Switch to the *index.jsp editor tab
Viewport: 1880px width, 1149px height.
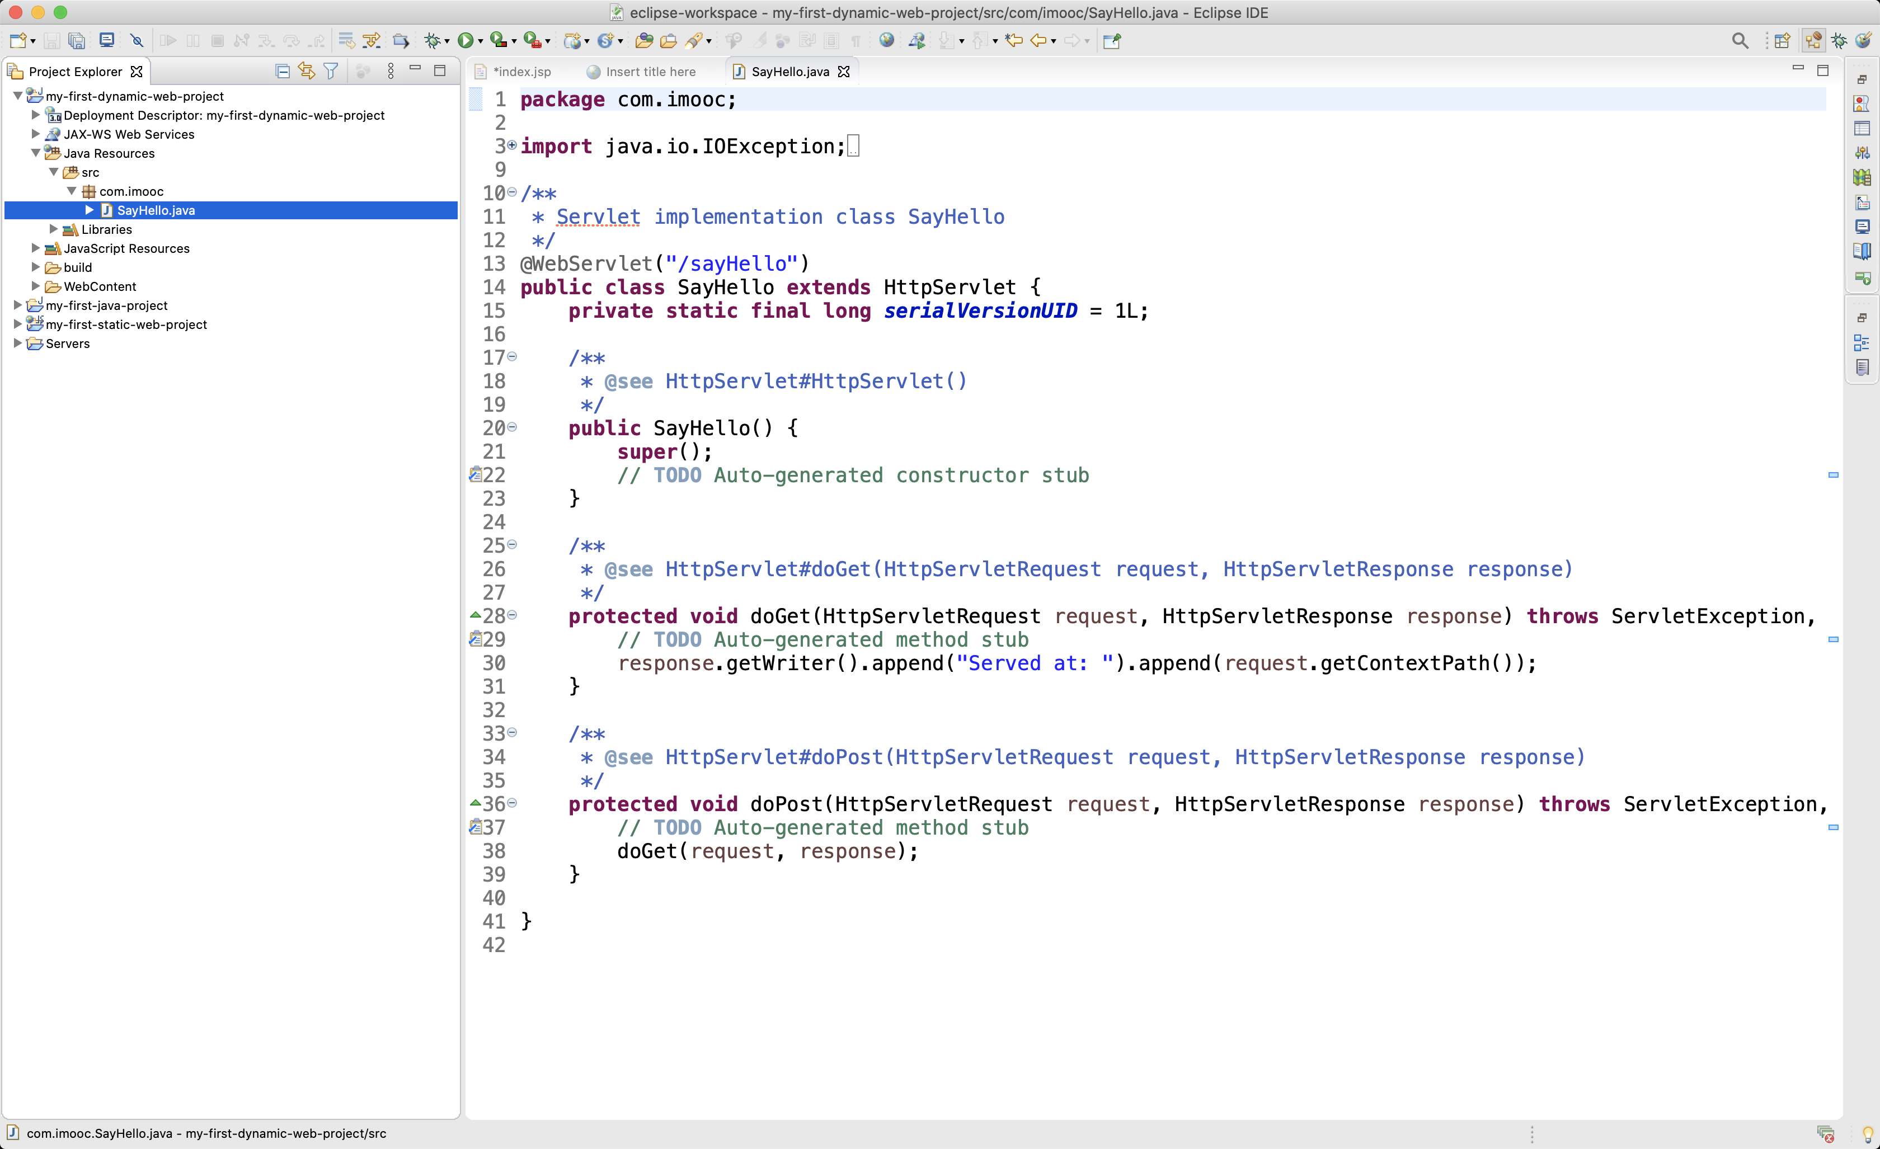[514, 71]
